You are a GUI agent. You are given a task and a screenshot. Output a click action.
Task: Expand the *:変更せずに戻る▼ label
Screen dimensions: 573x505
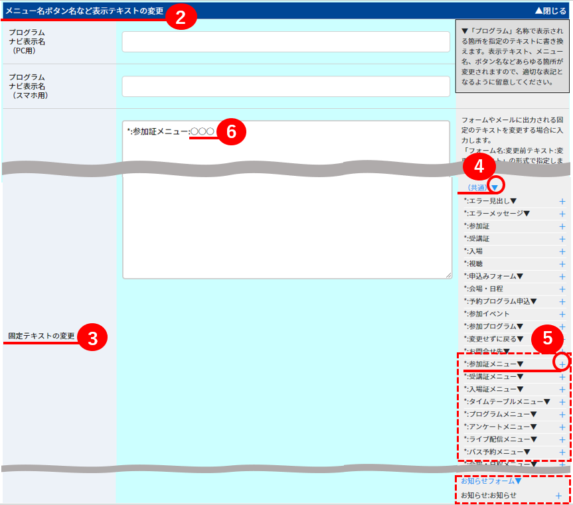click(x=493, y=339)
